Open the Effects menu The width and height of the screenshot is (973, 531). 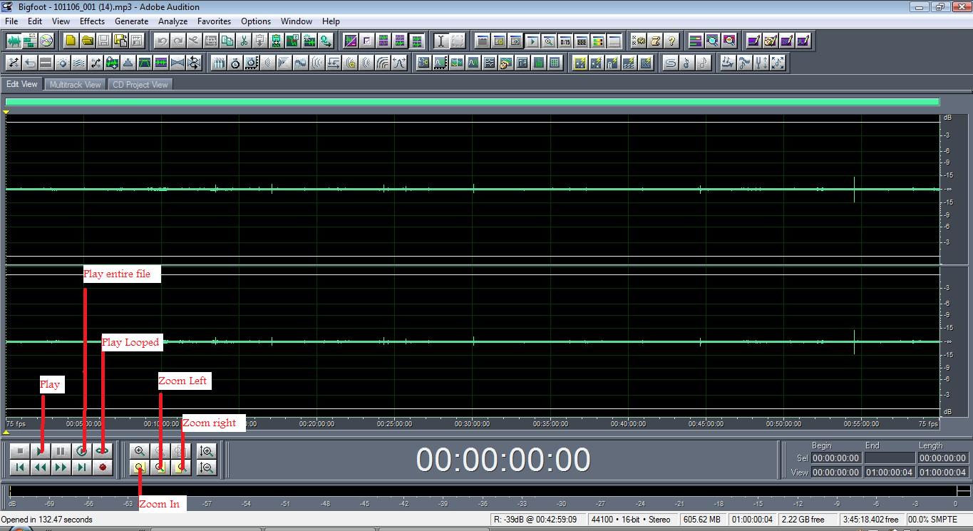coord(92,21)
